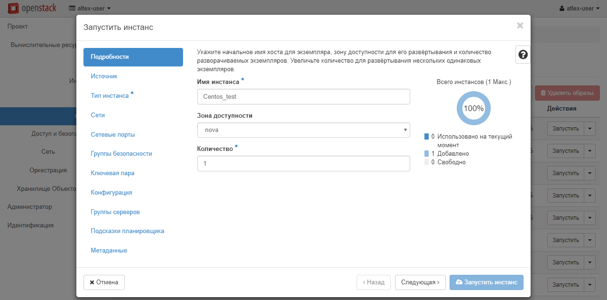Close the launch instance dialog with X

520,26
